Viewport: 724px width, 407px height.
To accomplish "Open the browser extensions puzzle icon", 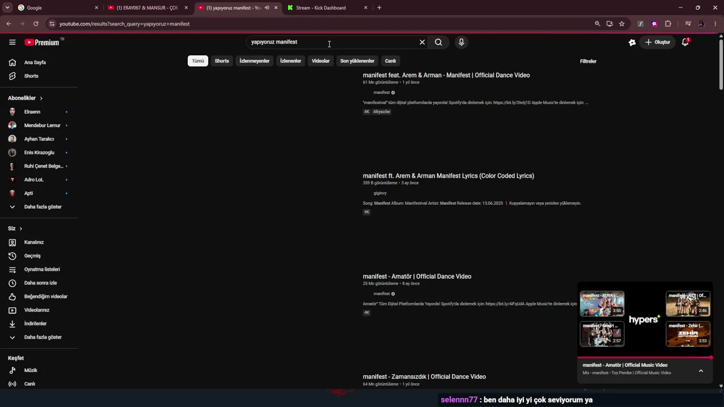I will tap(668, 24).
